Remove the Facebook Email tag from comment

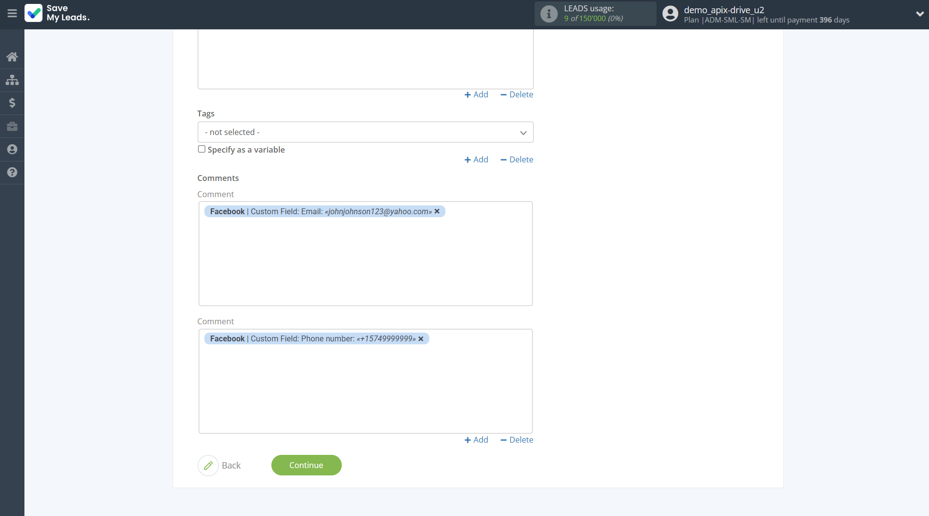click(437, 211)
